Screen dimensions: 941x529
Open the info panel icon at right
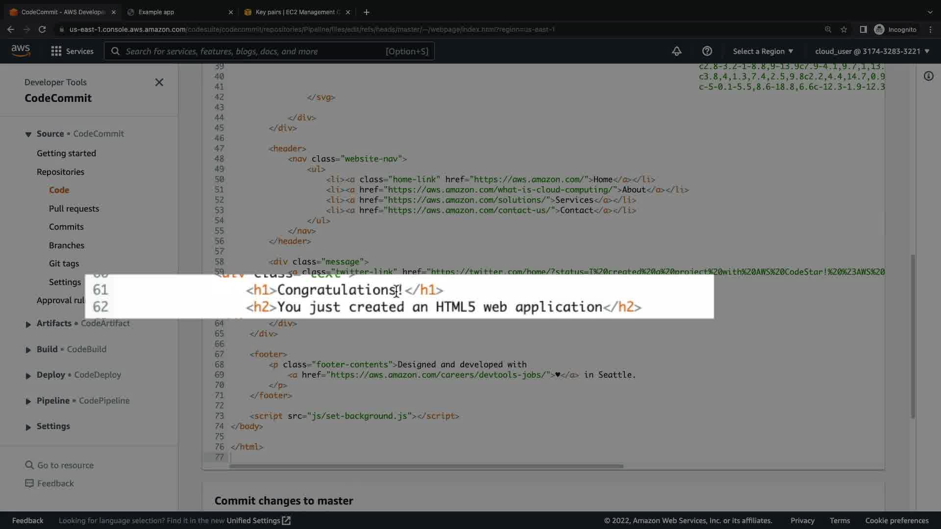928,76
